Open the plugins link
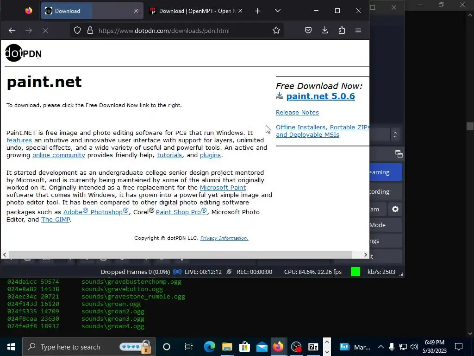The width and height of the screenshot is (474, 356). (211, 155)
